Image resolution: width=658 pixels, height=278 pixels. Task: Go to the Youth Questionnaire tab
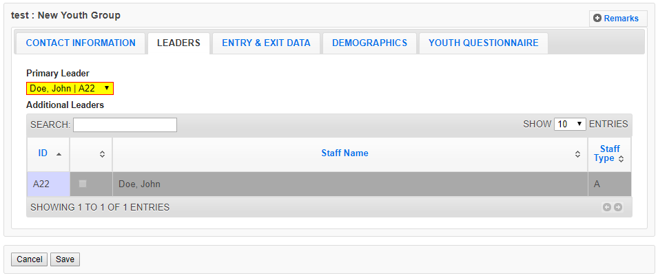point(483,43)
